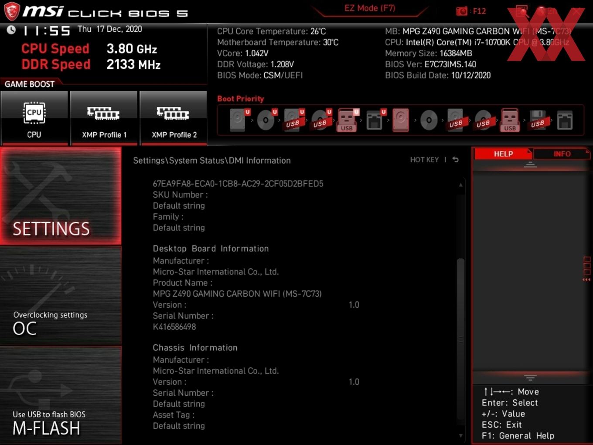The height and width of the screenshot is (445, 593).
Task: Open OC overclocking settings
Action: 61,296
